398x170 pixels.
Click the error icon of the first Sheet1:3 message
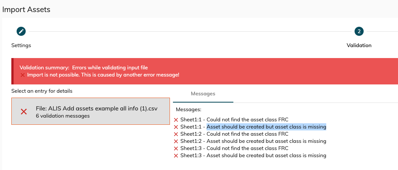click(x=176, y=149)
